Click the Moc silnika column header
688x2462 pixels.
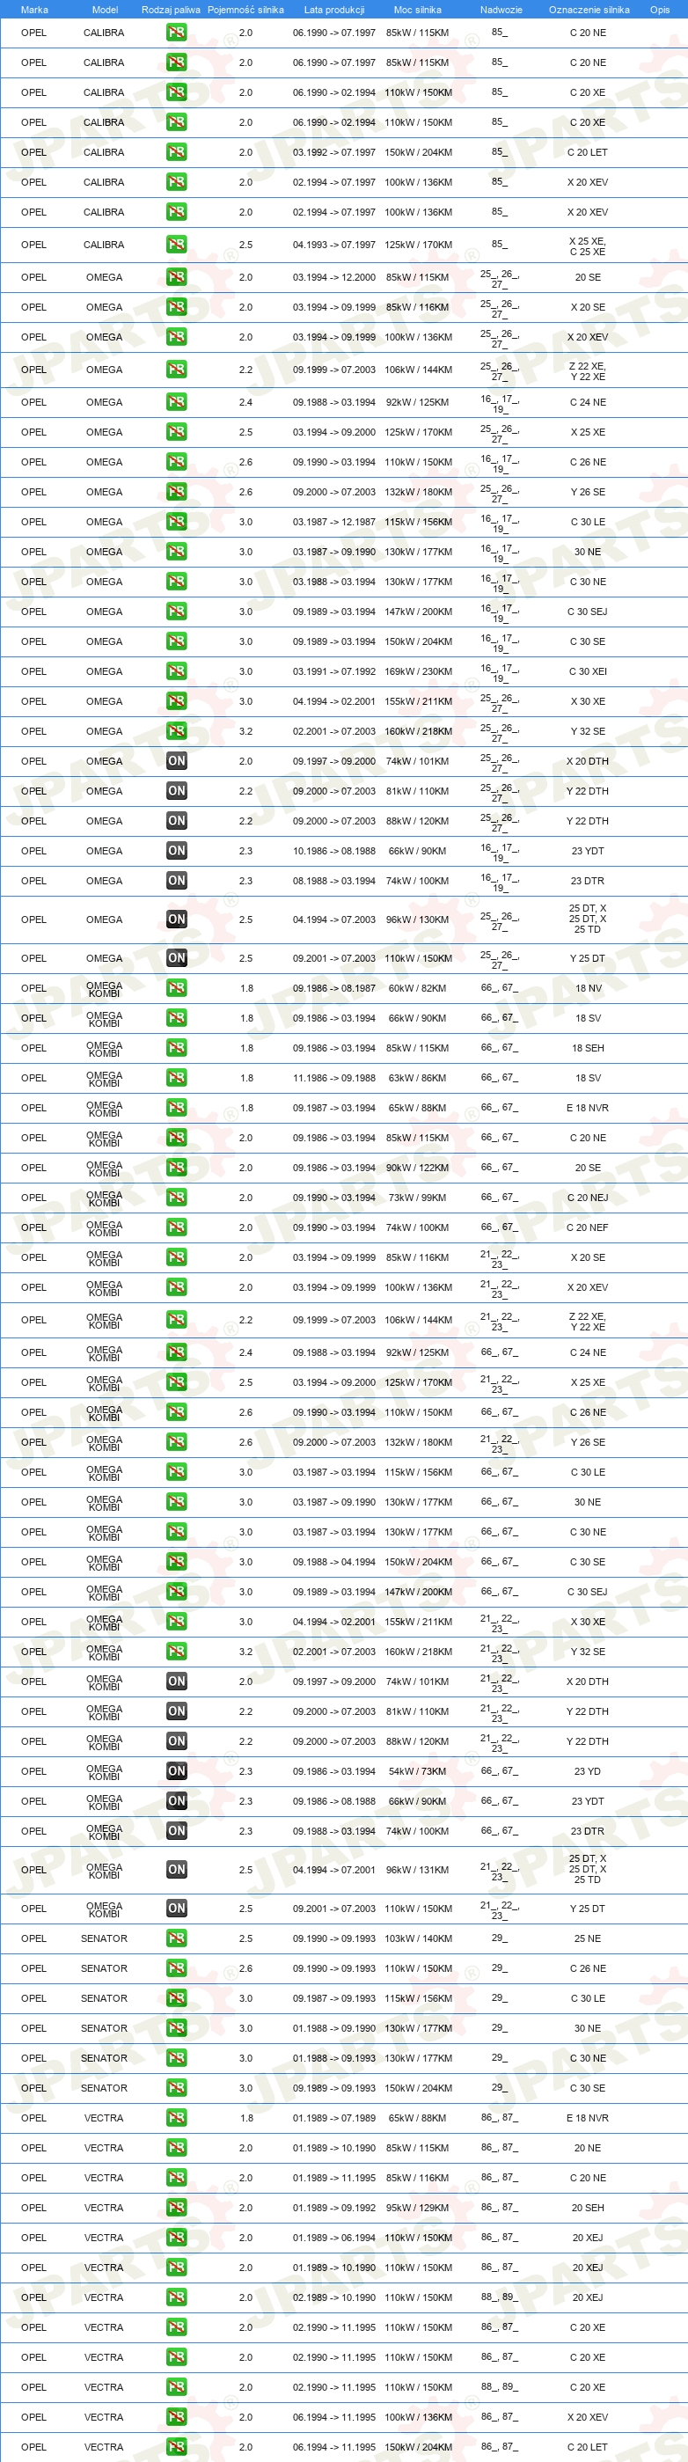point(418,10)
